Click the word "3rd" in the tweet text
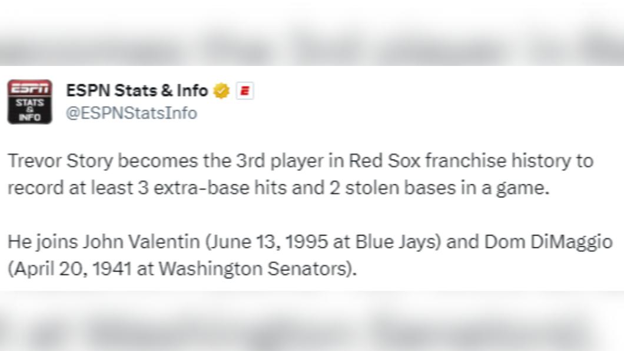 coord(251,161)
